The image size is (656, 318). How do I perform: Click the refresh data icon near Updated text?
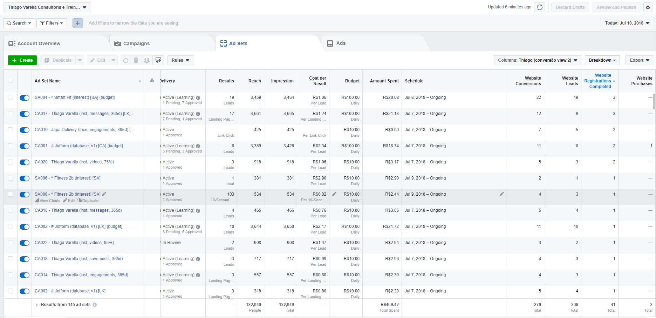[x=540, y=7]
